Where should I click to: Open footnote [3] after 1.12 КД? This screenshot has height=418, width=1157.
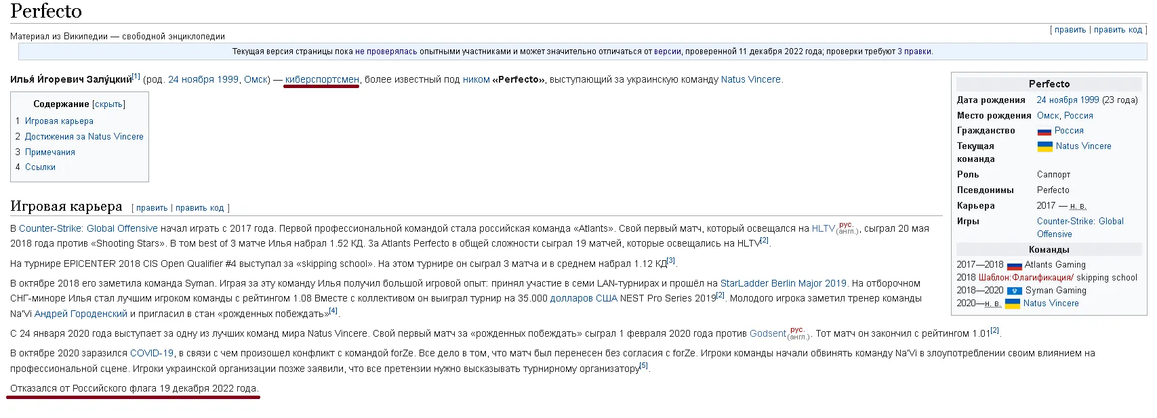pos(671,260)
